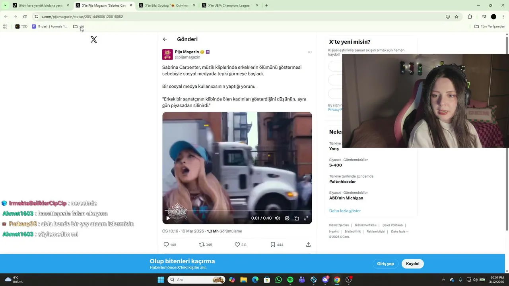Click the taskbar search box Ara
This screenshot has width=509, height=286.
click(196, 280)
